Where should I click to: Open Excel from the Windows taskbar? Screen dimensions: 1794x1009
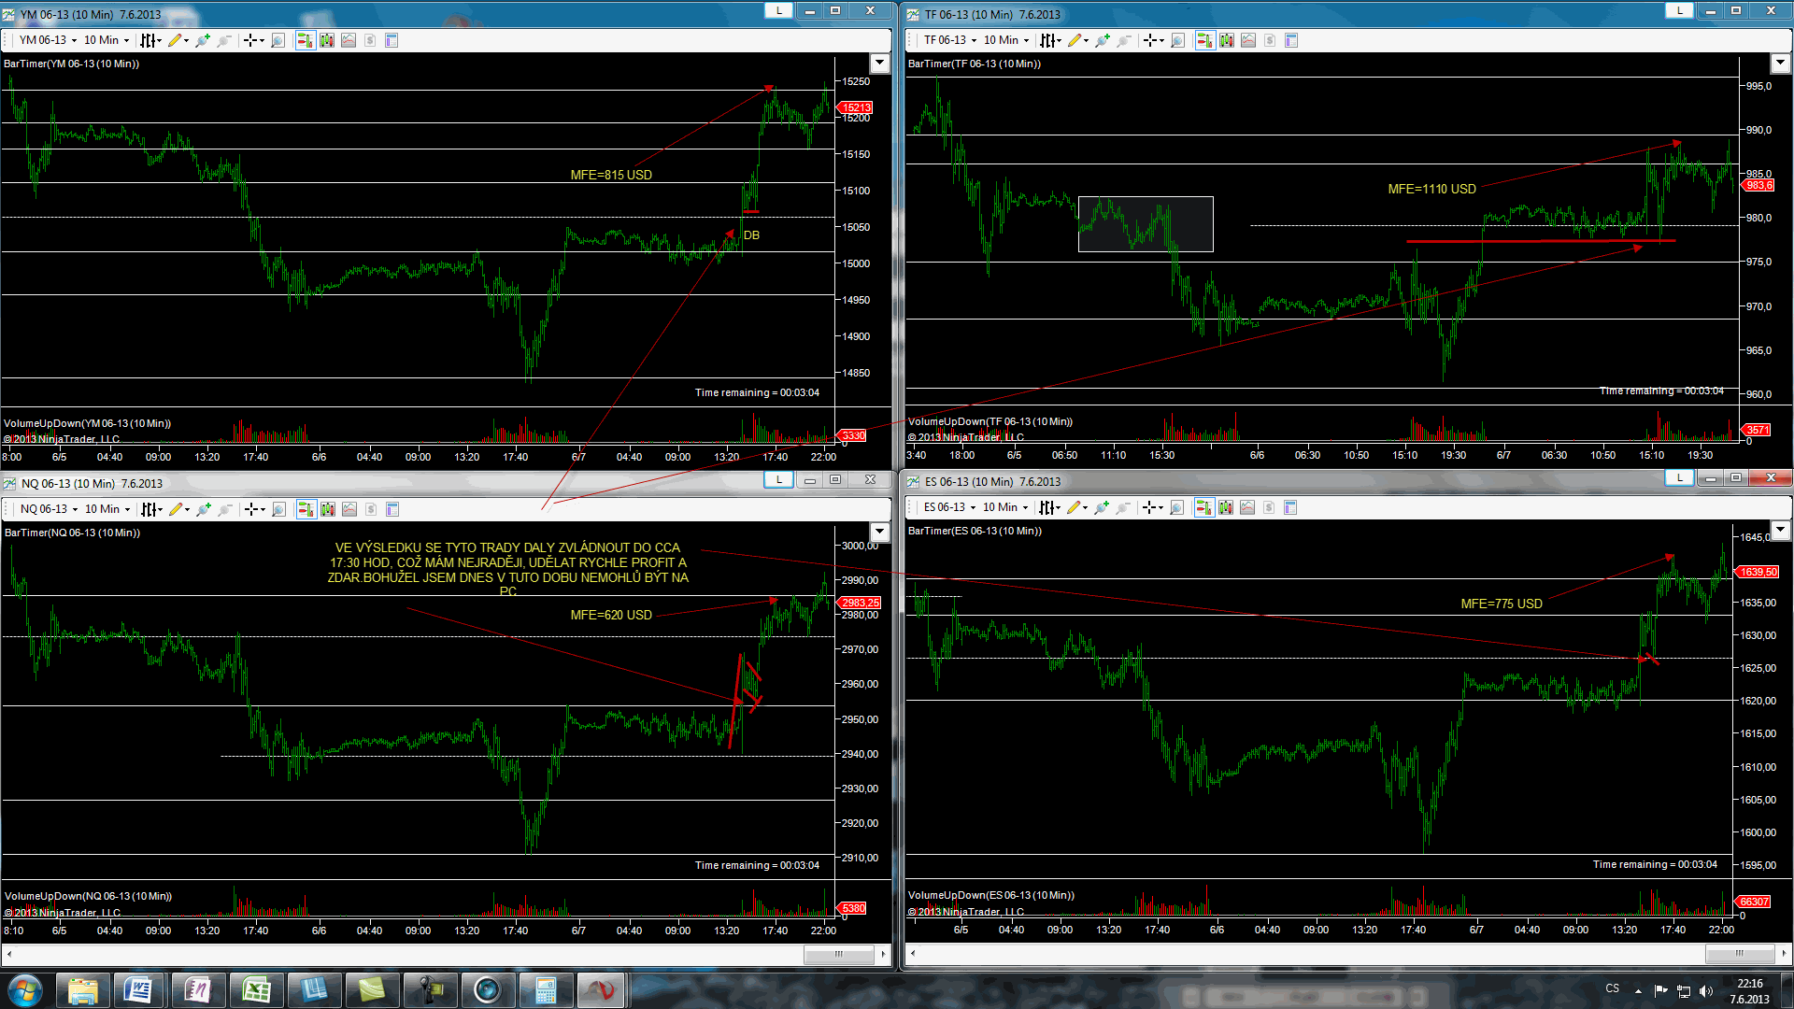256,989
